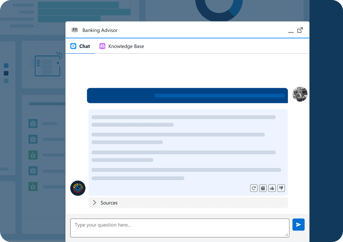Select the Chat tab
This screenshot has height=242, width=343.
point(84,46)
